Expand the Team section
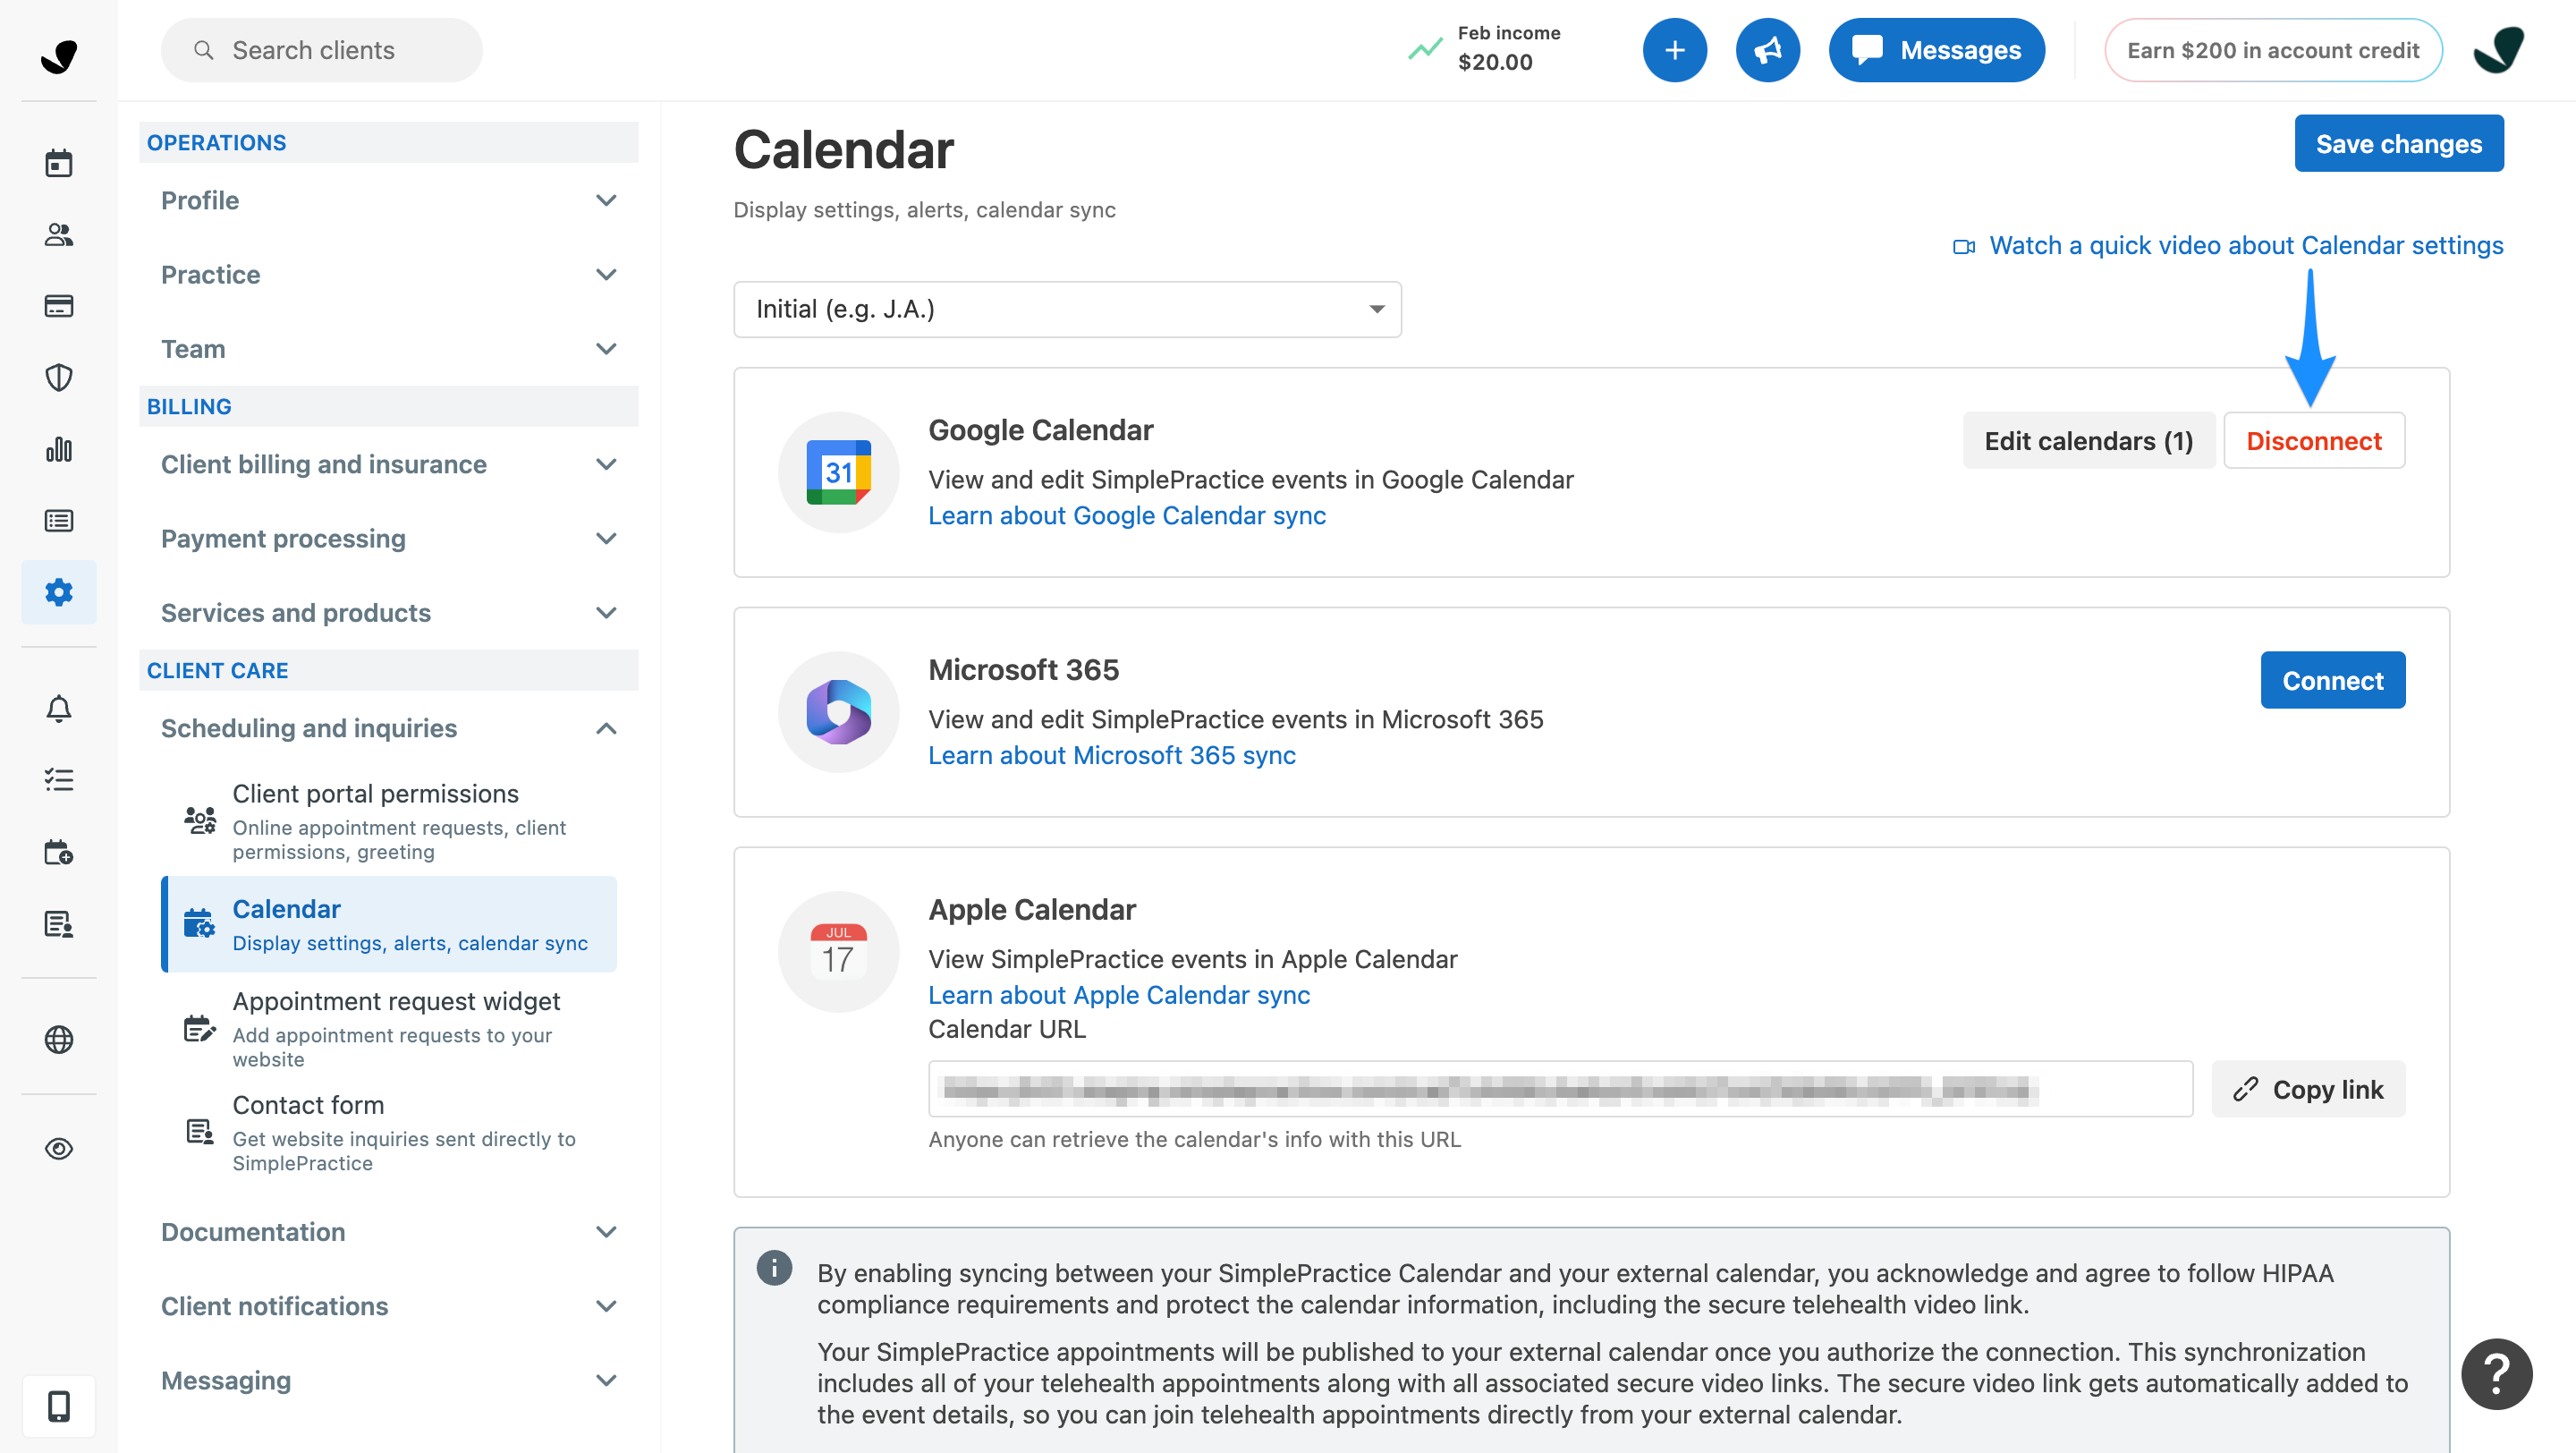This screenshot has width=2576, height=1453. coord(388,349)
